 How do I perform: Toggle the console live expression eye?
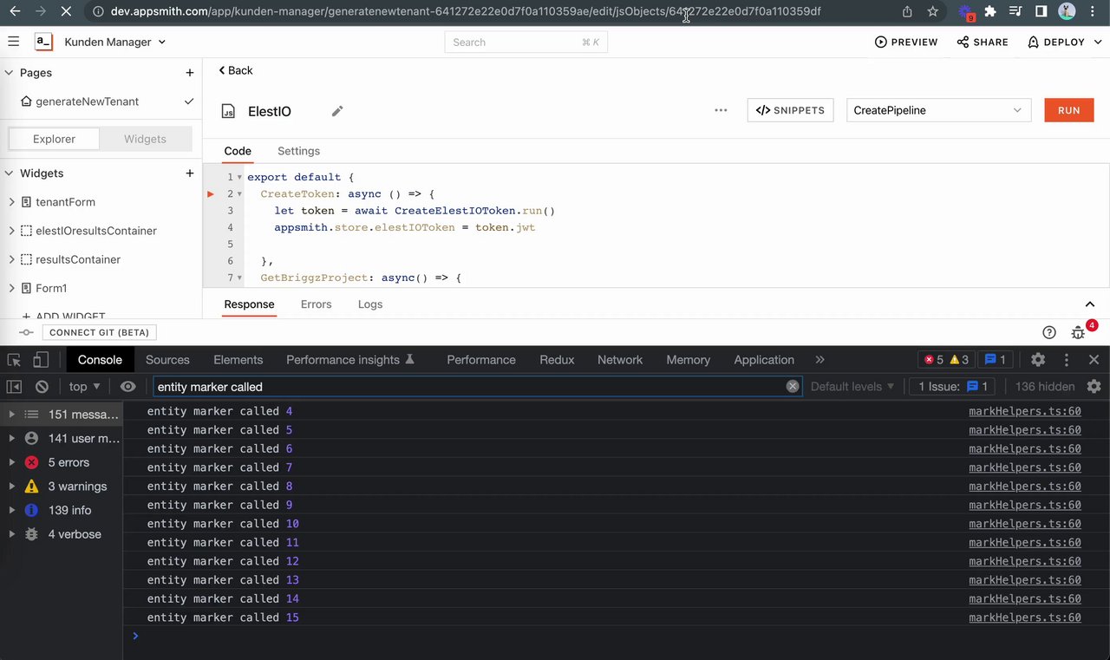[x=128, y=387]
